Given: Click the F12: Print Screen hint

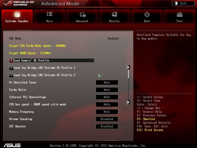Looking at the screenshot, I should [x=150, y=130].
